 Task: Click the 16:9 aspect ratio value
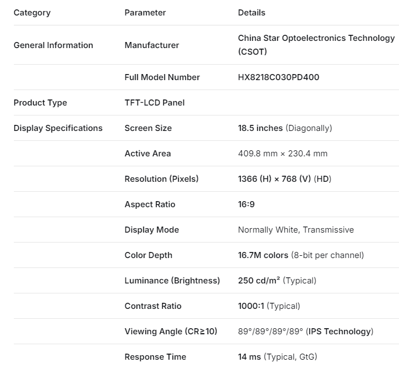pyautogui.click(x=246, y=204)
